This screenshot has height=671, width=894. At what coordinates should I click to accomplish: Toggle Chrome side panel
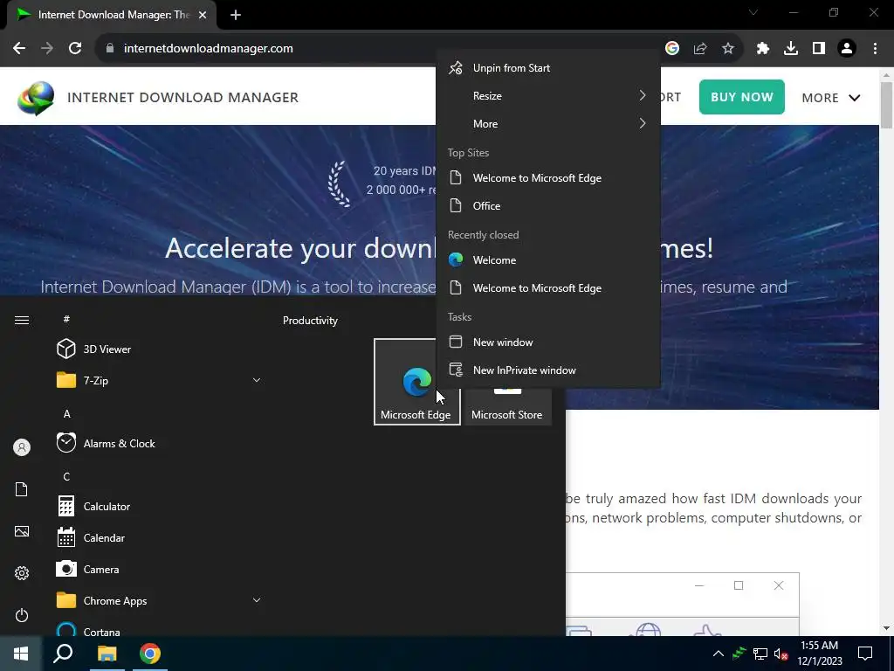tap(819, 49)
